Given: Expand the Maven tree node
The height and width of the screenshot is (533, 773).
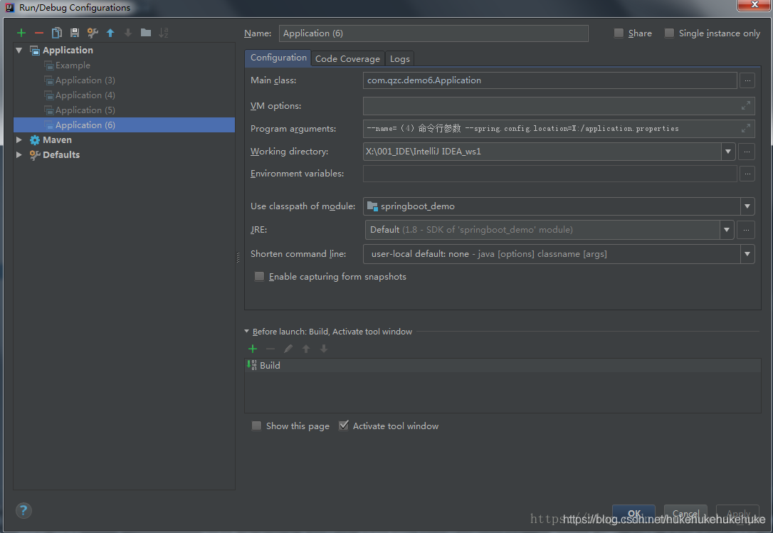Looking at the screenshot, I should pyautogui.click(x=19, y=140).
